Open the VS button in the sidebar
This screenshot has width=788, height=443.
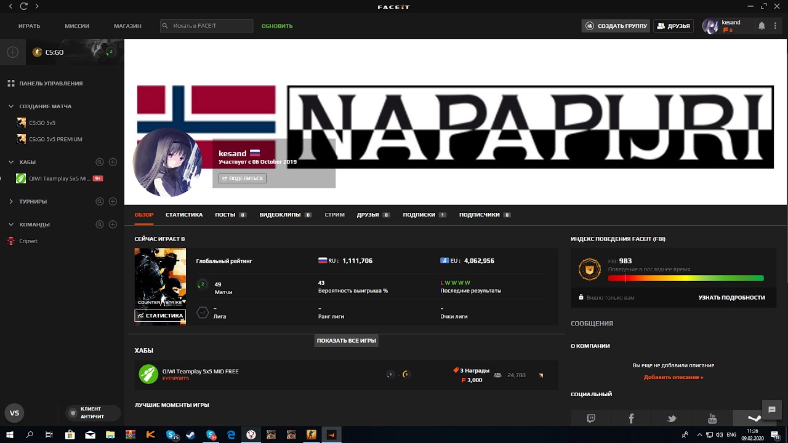tap(15, 413)
